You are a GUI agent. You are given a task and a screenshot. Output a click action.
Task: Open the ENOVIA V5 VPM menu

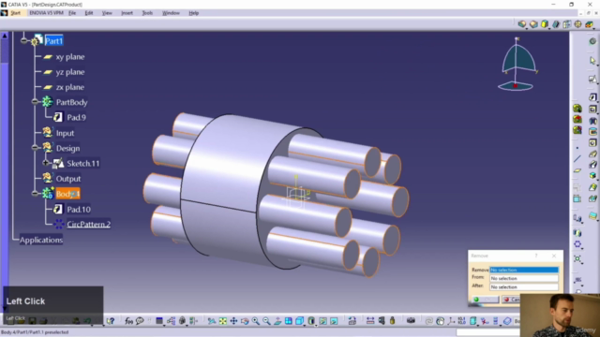(x=46, y=13)
